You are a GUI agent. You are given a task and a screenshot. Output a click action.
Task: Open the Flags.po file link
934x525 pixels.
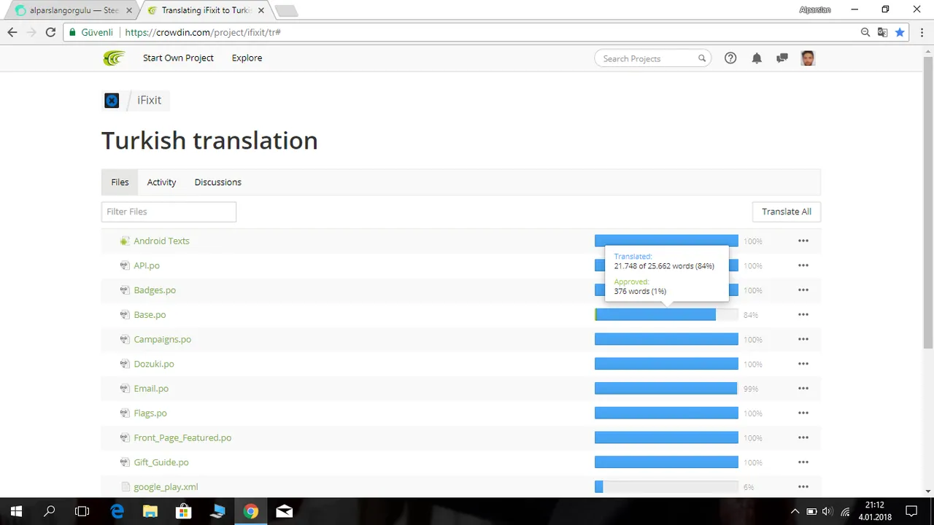150,413
